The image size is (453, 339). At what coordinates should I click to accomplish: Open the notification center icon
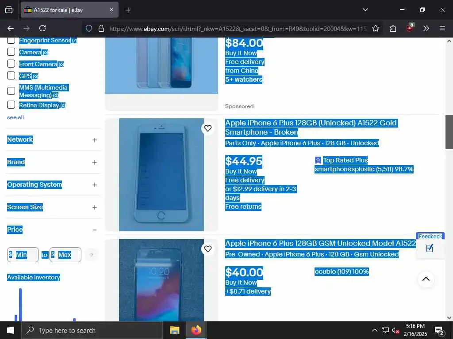tap(439, 331)
